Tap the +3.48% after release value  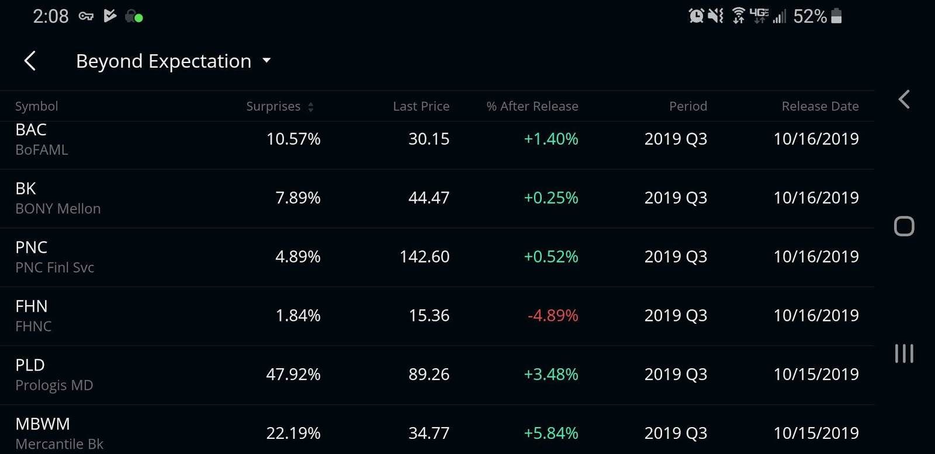click(551, 375)
